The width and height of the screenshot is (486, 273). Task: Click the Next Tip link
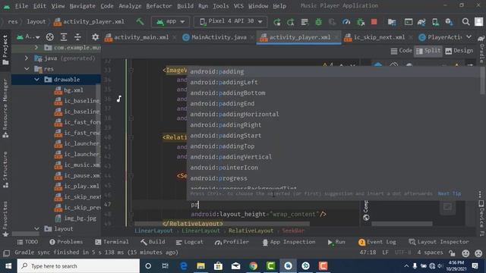[450, 194]
